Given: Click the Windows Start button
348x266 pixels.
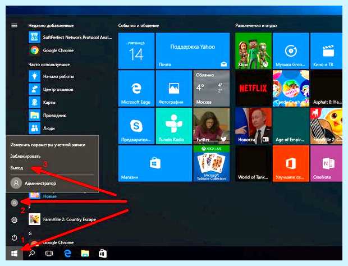Looking at the screenshot, I should point(14,253).
